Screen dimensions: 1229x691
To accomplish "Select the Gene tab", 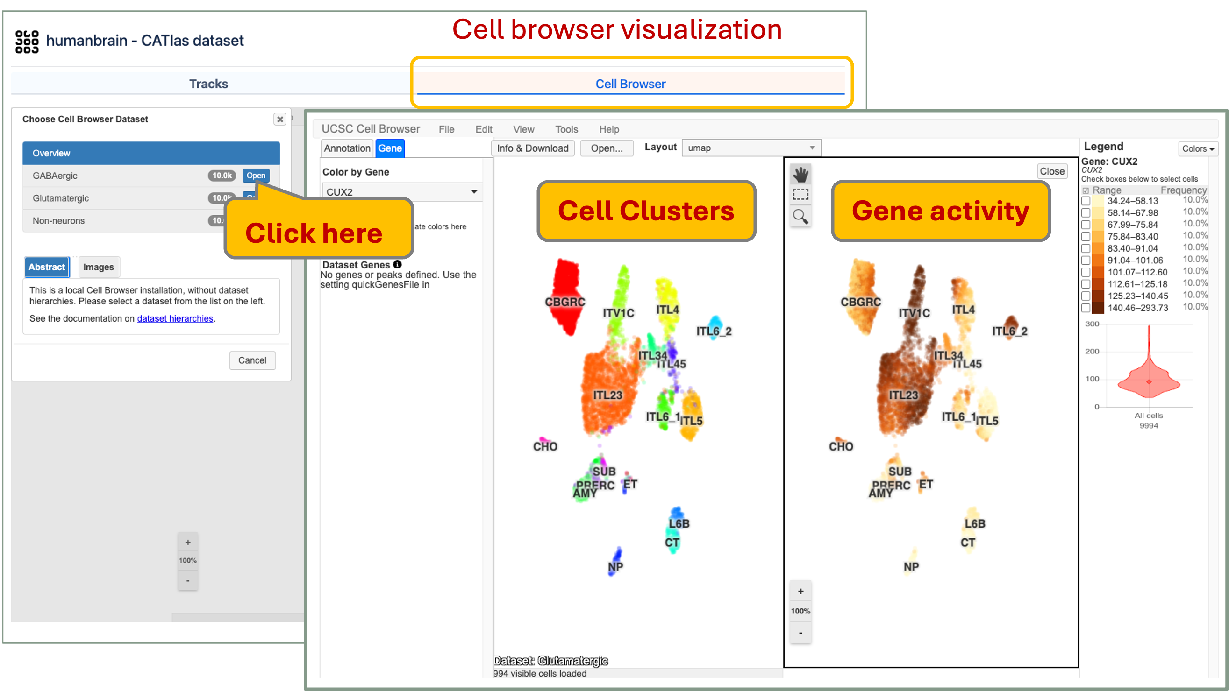I will pyautogui.click(x=390, y=148).
